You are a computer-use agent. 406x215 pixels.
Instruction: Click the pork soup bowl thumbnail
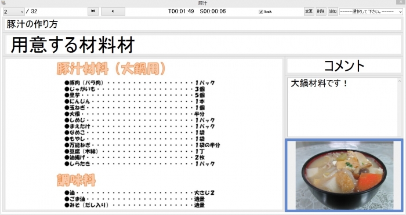point(345,175)
